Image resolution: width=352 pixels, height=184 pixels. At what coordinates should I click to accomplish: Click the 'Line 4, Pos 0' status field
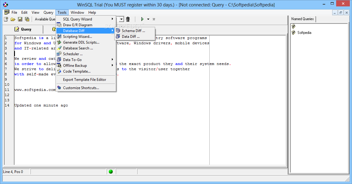coord(16,172)
